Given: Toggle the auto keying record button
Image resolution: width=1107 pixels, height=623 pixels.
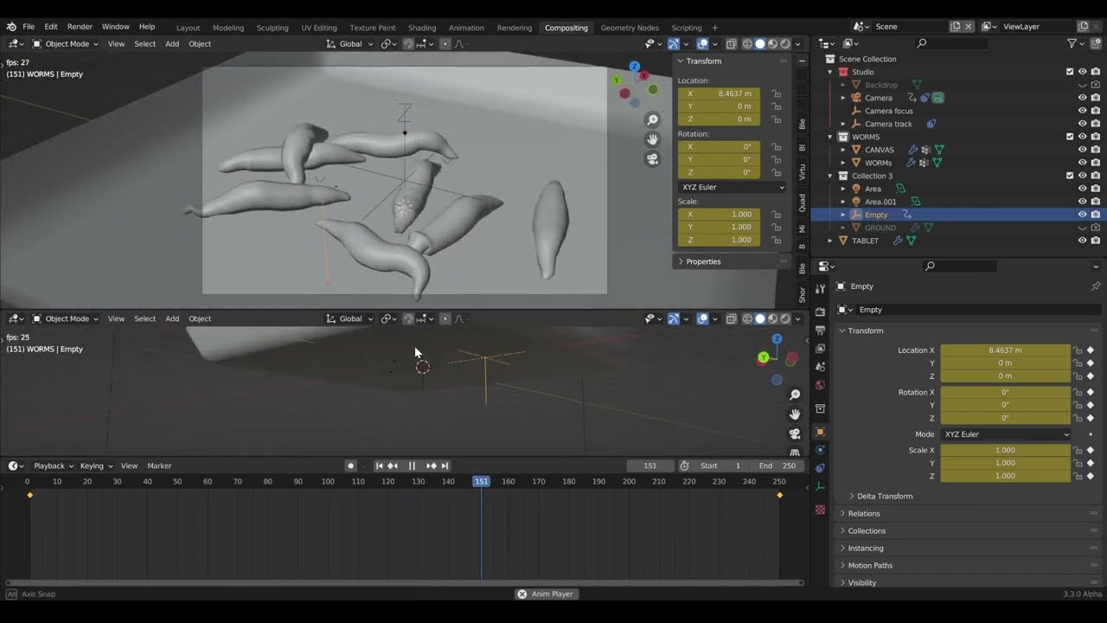Looking at the screenshot, I should tap(350, 466).
